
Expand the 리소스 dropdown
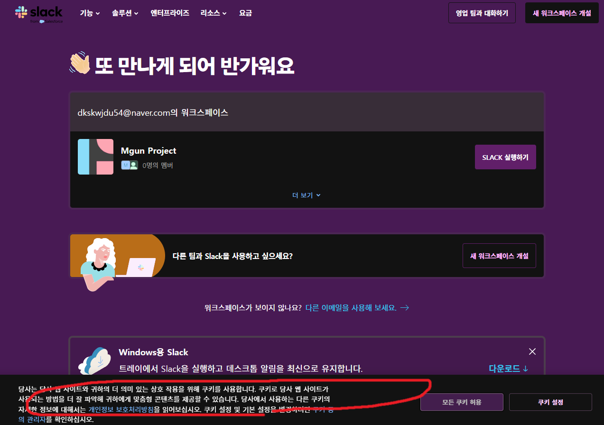tap(214, 13)
